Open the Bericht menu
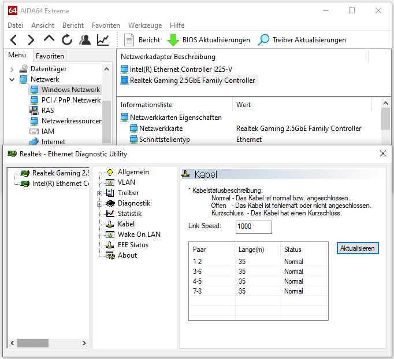The height and width of the screenshot is (359, 394). pyautogui.click(x=73, y=25)
